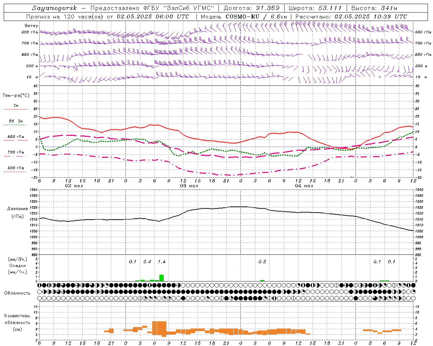Click the 04 мая date label
Viewport: 433px width, 346px height.
(x=304, y=186)
